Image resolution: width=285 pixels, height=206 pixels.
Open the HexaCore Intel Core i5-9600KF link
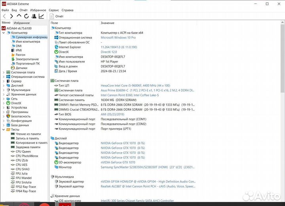135,85
